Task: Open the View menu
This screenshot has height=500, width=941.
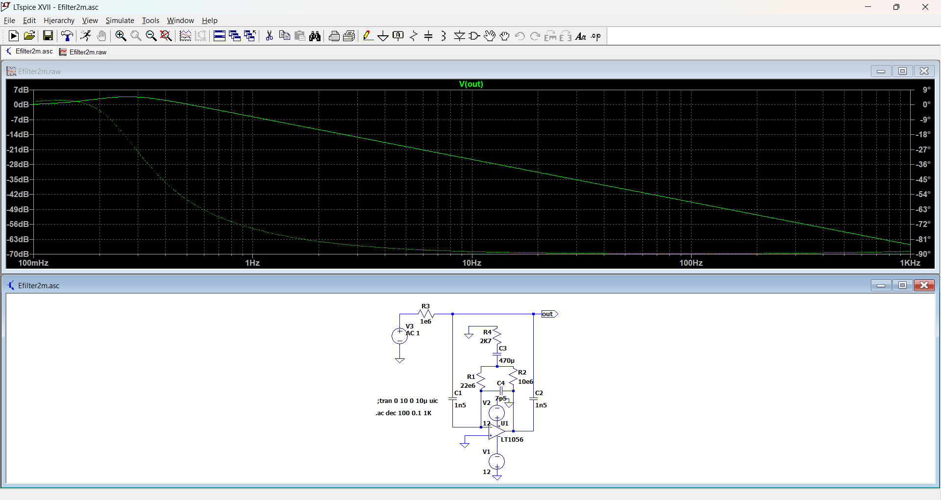Action: (90, 21)
